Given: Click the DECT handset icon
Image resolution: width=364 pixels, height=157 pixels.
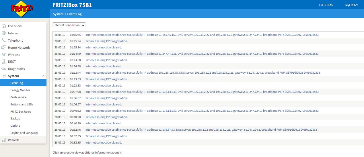Looking at the screenshot, I should coord(4,62).
